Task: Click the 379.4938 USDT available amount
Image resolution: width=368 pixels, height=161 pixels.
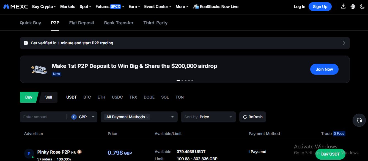Action: pyautogui.click(x=191, y=152)
